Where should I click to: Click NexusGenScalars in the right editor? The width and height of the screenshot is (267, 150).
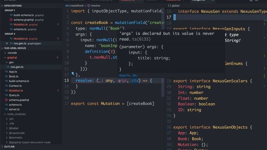[230, 81]
